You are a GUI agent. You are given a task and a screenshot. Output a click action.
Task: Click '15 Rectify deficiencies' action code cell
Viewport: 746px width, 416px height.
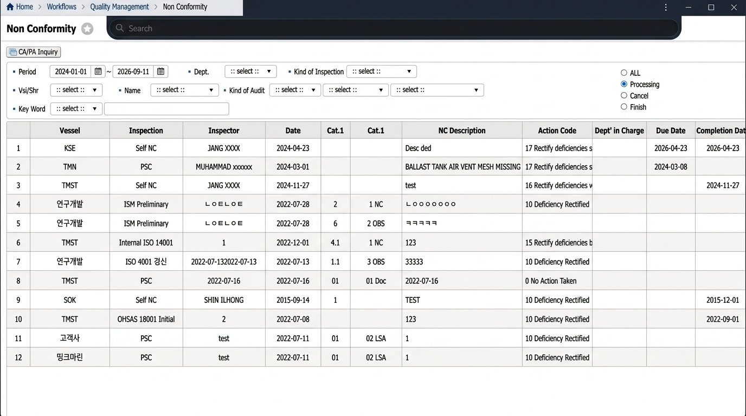click(557, 243)
